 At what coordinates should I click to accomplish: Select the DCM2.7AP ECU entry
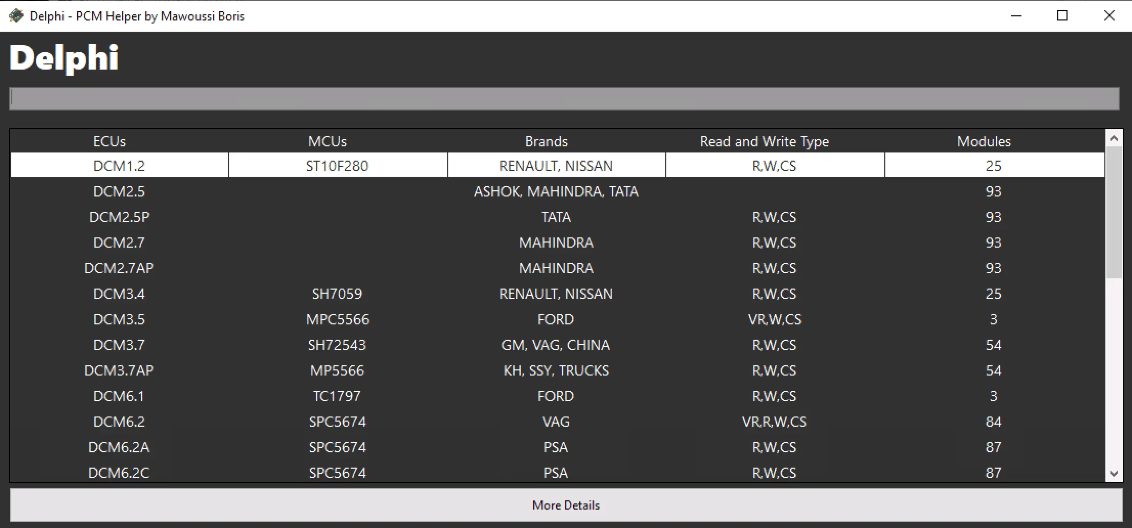click(119, 268)
